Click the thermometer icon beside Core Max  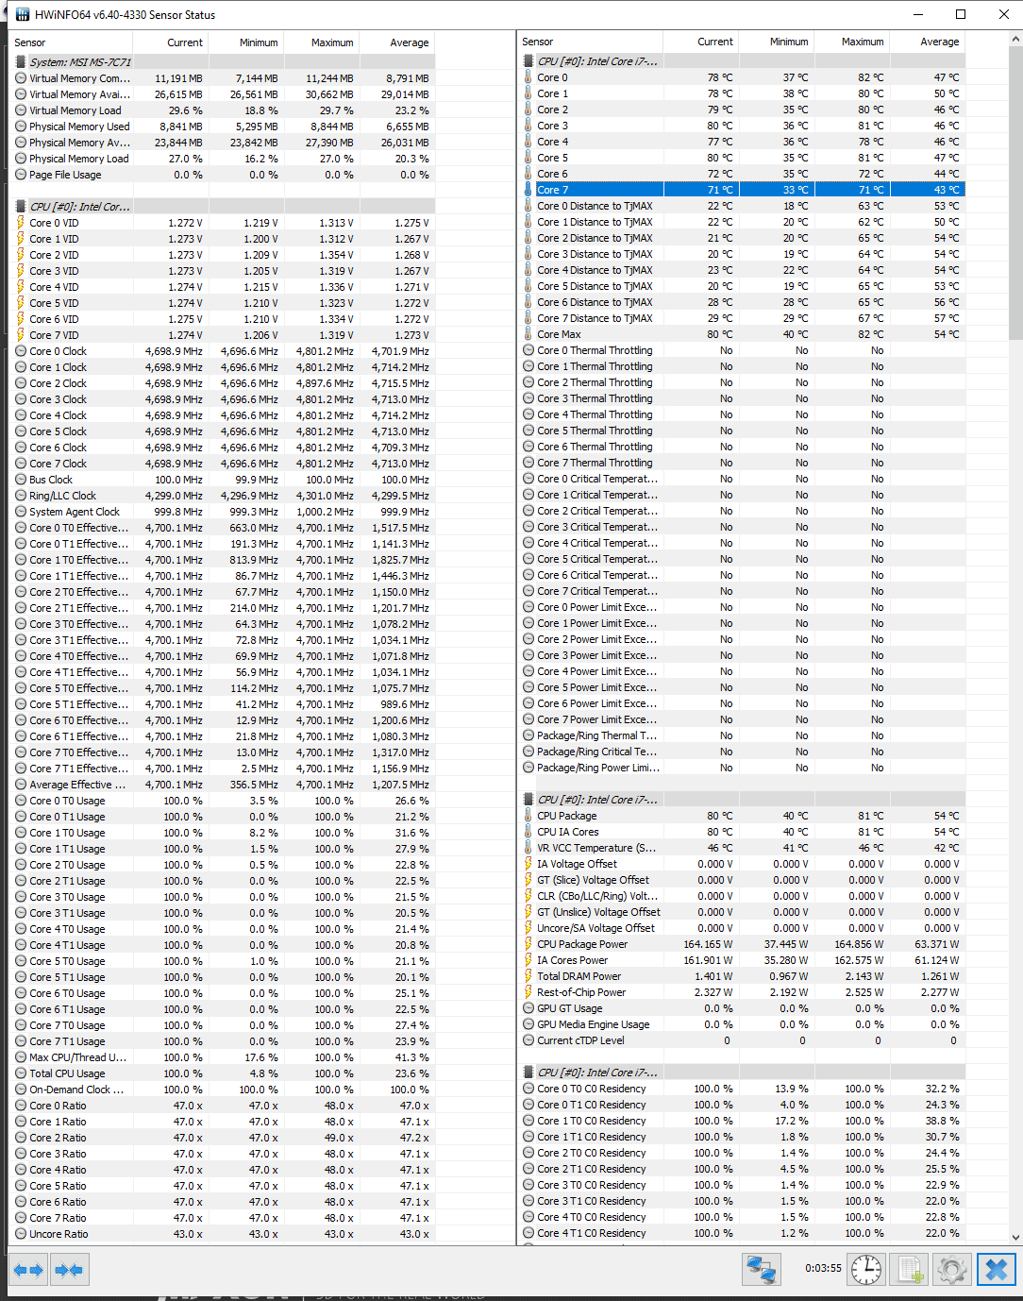(x=528, y=334)
